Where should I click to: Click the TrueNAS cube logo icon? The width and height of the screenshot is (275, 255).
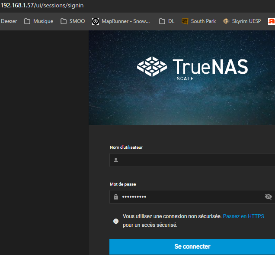click(151, 66)
